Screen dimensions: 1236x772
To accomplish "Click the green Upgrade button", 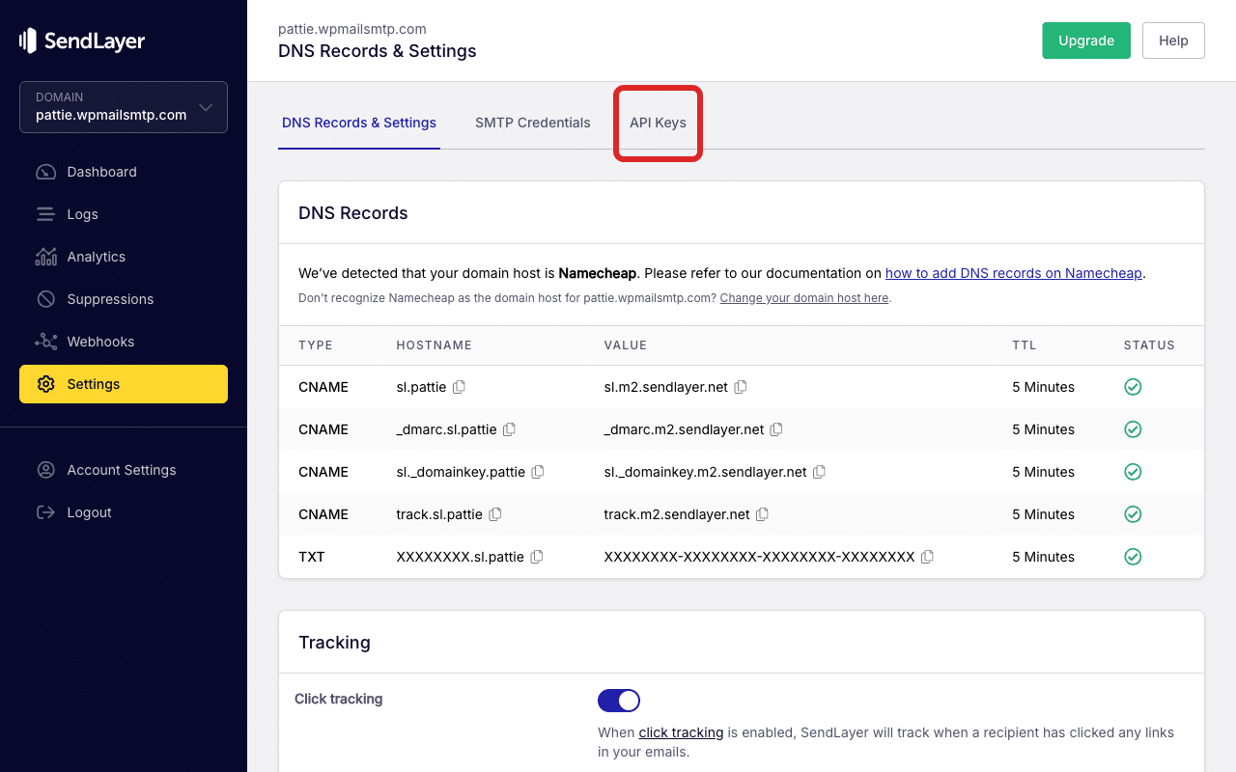I will coord(1086,41).
